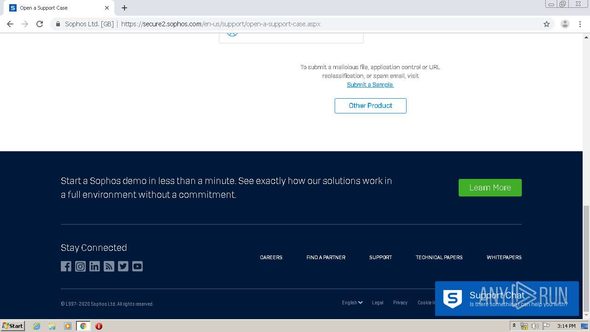The image size is (590, 332).
Task: Open Sophos Instagram icon
Action: (80, 267)
